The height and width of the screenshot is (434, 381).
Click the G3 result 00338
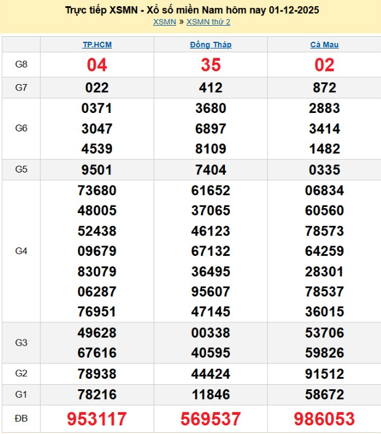211,333
